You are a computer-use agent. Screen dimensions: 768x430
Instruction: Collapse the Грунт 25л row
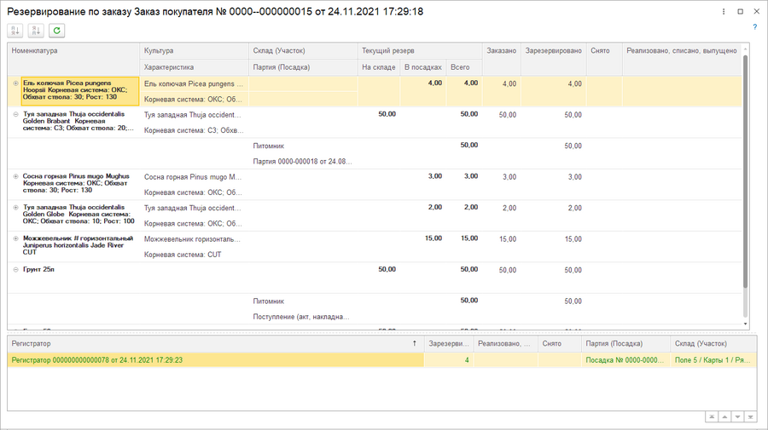coord(15,269)
